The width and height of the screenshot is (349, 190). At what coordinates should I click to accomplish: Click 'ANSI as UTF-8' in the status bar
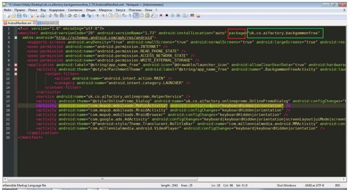[x=314, y=185]
